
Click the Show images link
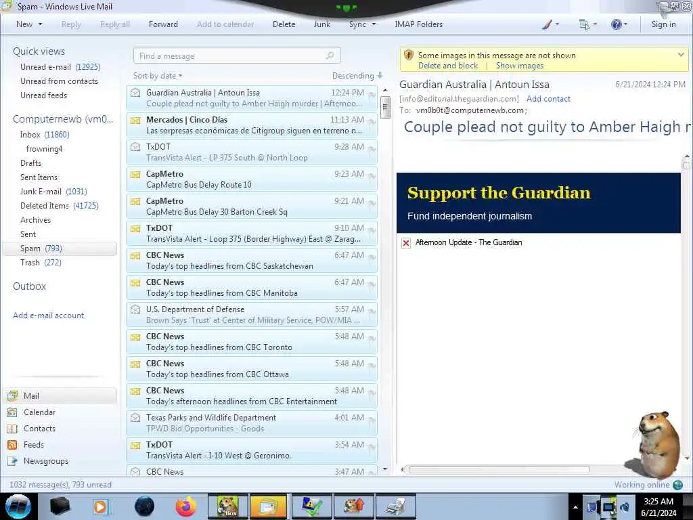coord(520,66)
